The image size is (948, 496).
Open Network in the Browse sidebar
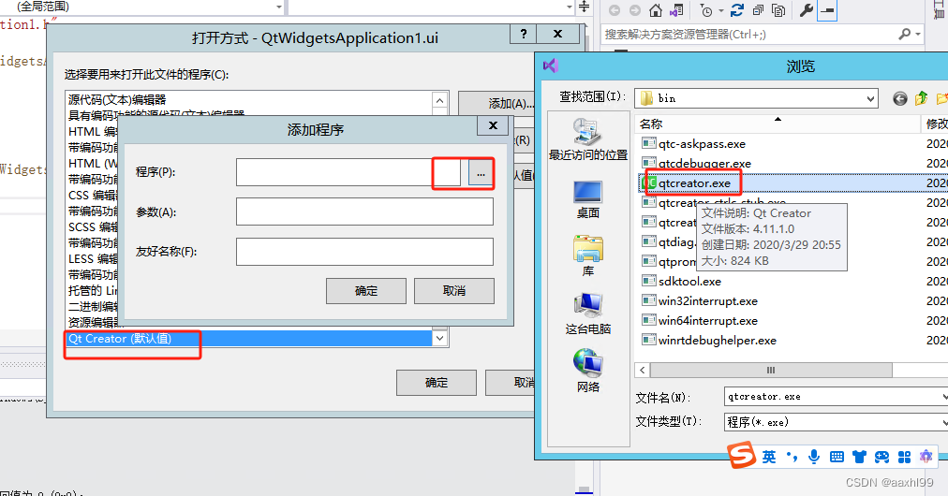coord(587,371)
